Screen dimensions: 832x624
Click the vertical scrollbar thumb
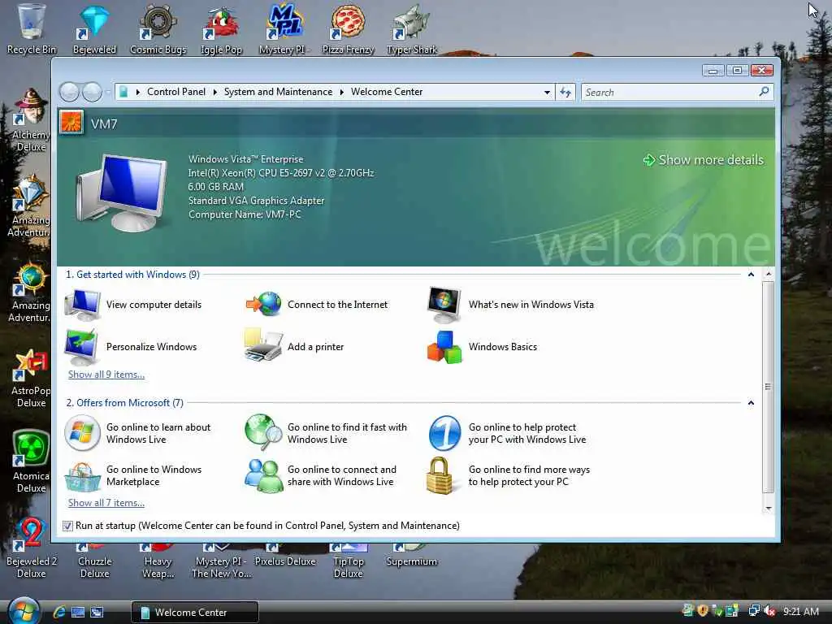coord(768,387)
